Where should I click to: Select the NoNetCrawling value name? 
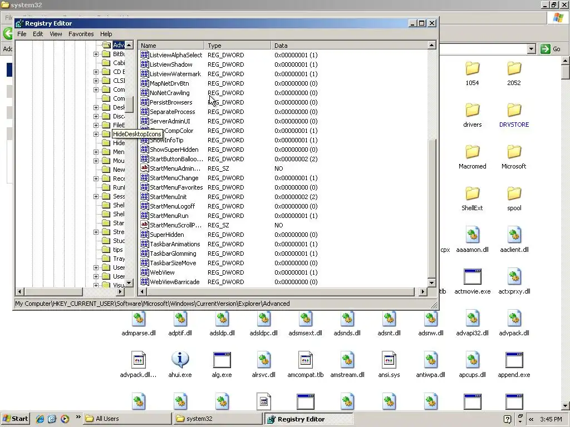point(169,93)
